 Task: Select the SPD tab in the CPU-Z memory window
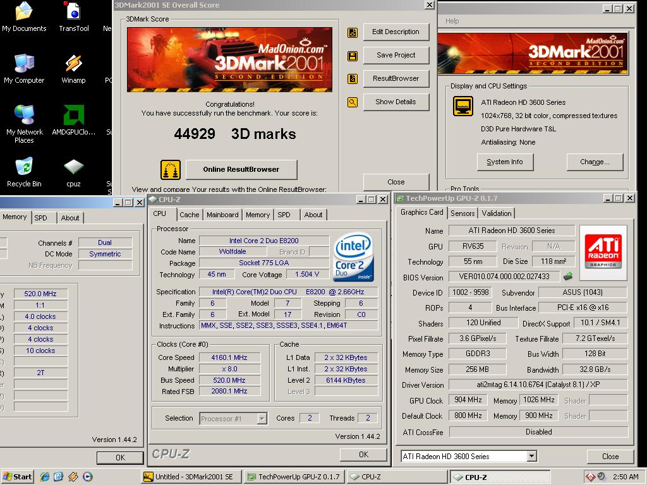point(40,218)
